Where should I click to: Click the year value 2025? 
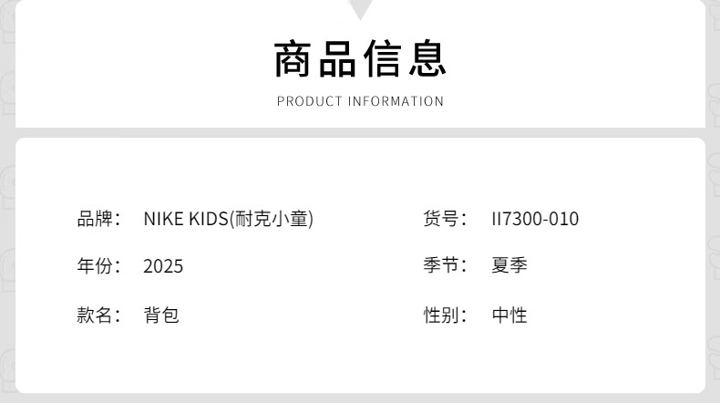click(163, 266)
